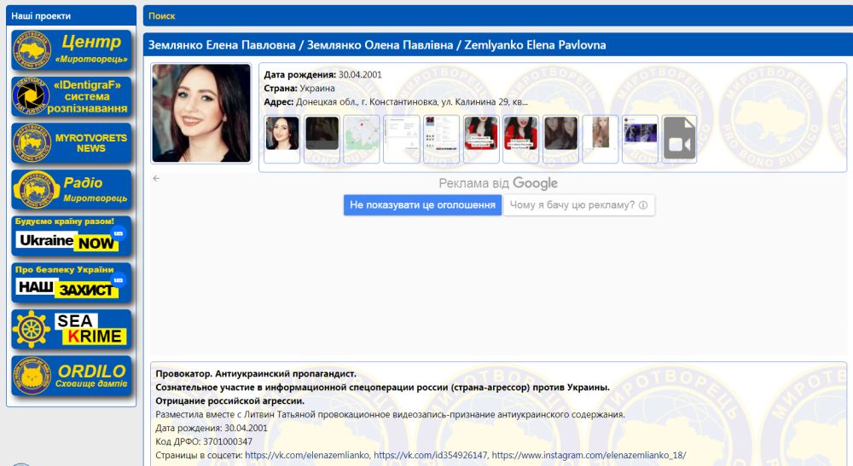
Task: Click the back arrow above the ad
Action: [156, 178]
